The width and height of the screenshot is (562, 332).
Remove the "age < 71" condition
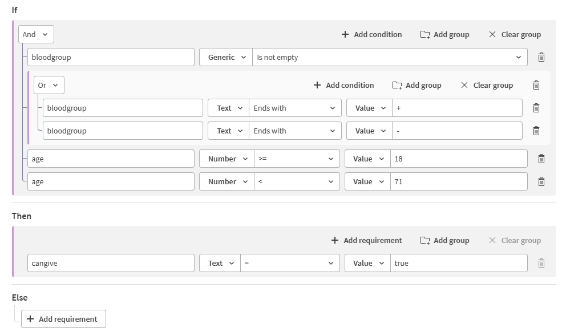tap(541, 181)
